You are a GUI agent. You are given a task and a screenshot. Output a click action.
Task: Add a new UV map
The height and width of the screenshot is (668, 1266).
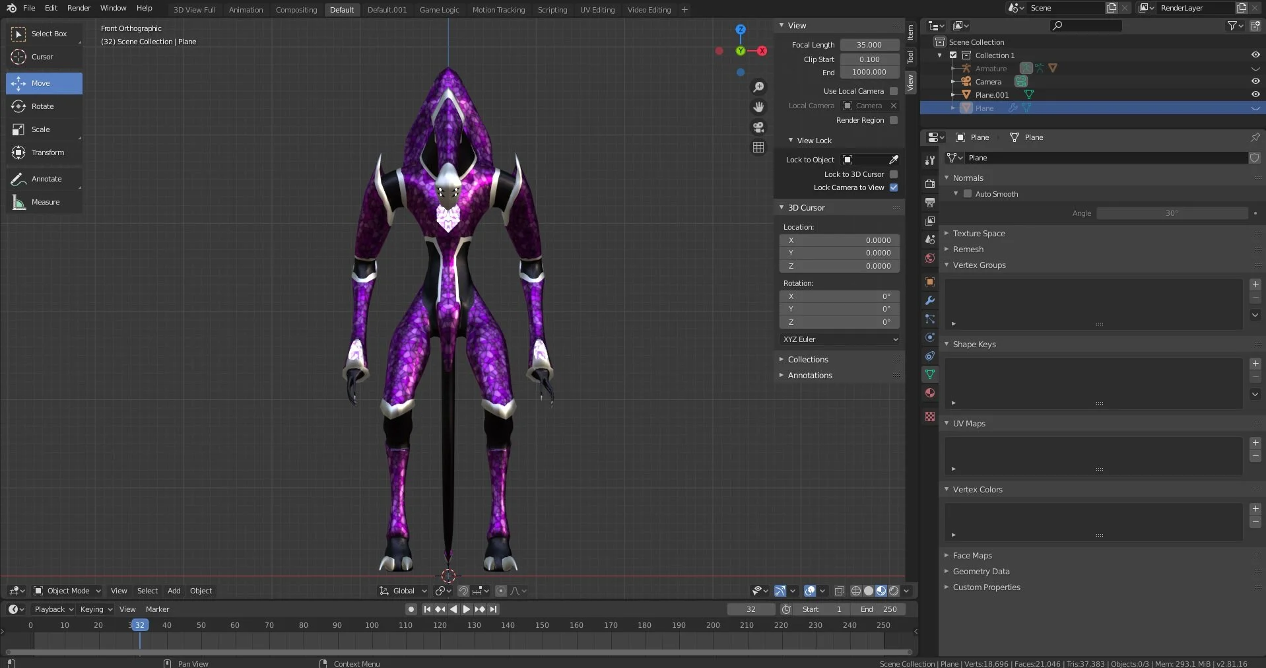click(1255, 443)
